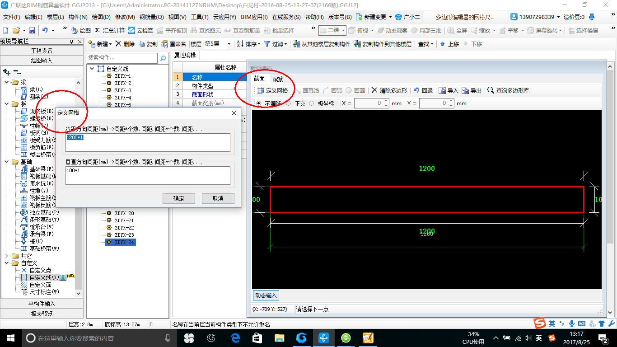
Task: Click 确定 in 定义网格 dialog
Action: (x=179, y=198)
